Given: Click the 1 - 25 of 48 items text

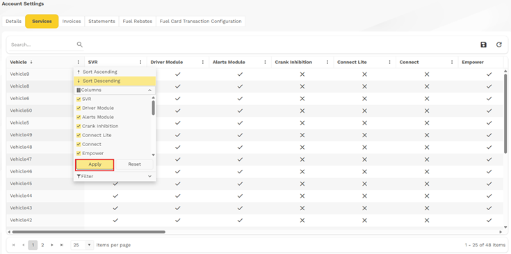Looking at the screenshot, I should [x=485, y=245].
